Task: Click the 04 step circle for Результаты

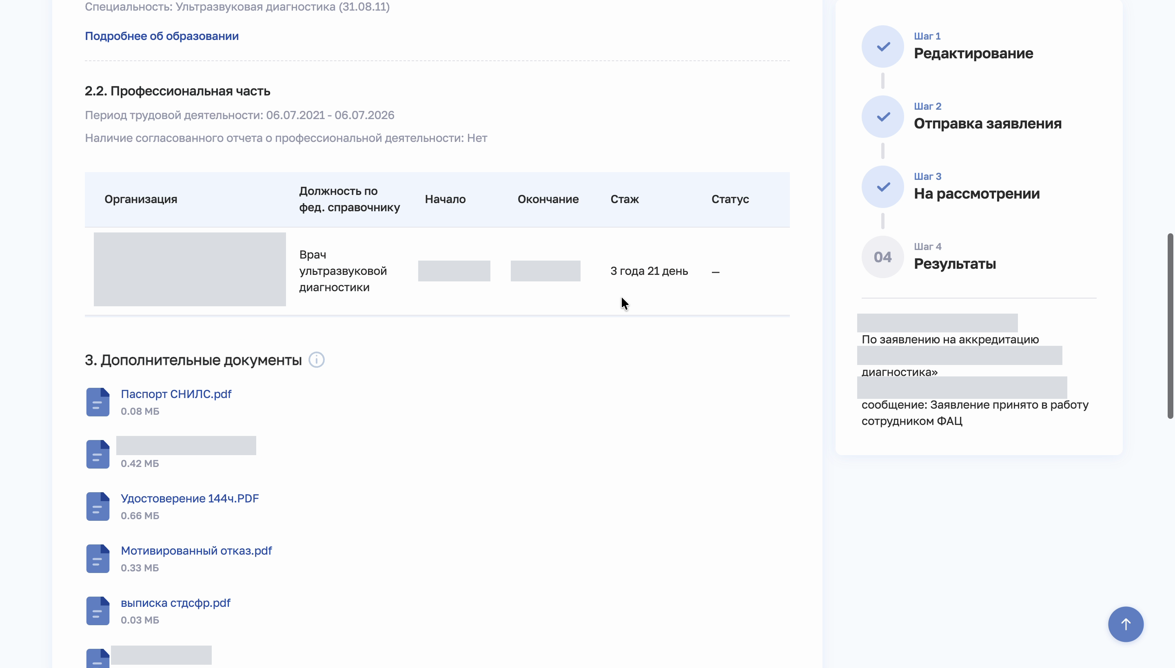Action: (882, 257)
